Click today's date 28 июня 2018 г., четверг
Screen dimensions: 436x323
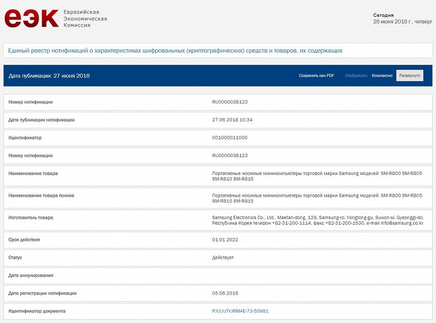point(402,22)
